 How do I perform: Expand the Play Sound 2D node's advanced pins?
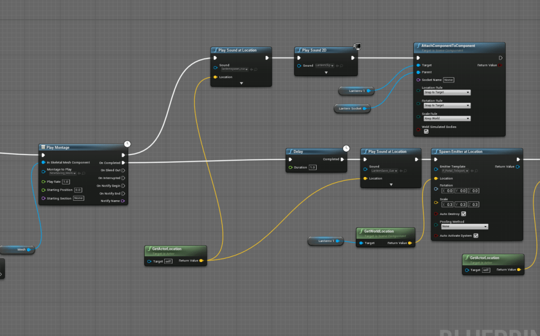(326, 72)
